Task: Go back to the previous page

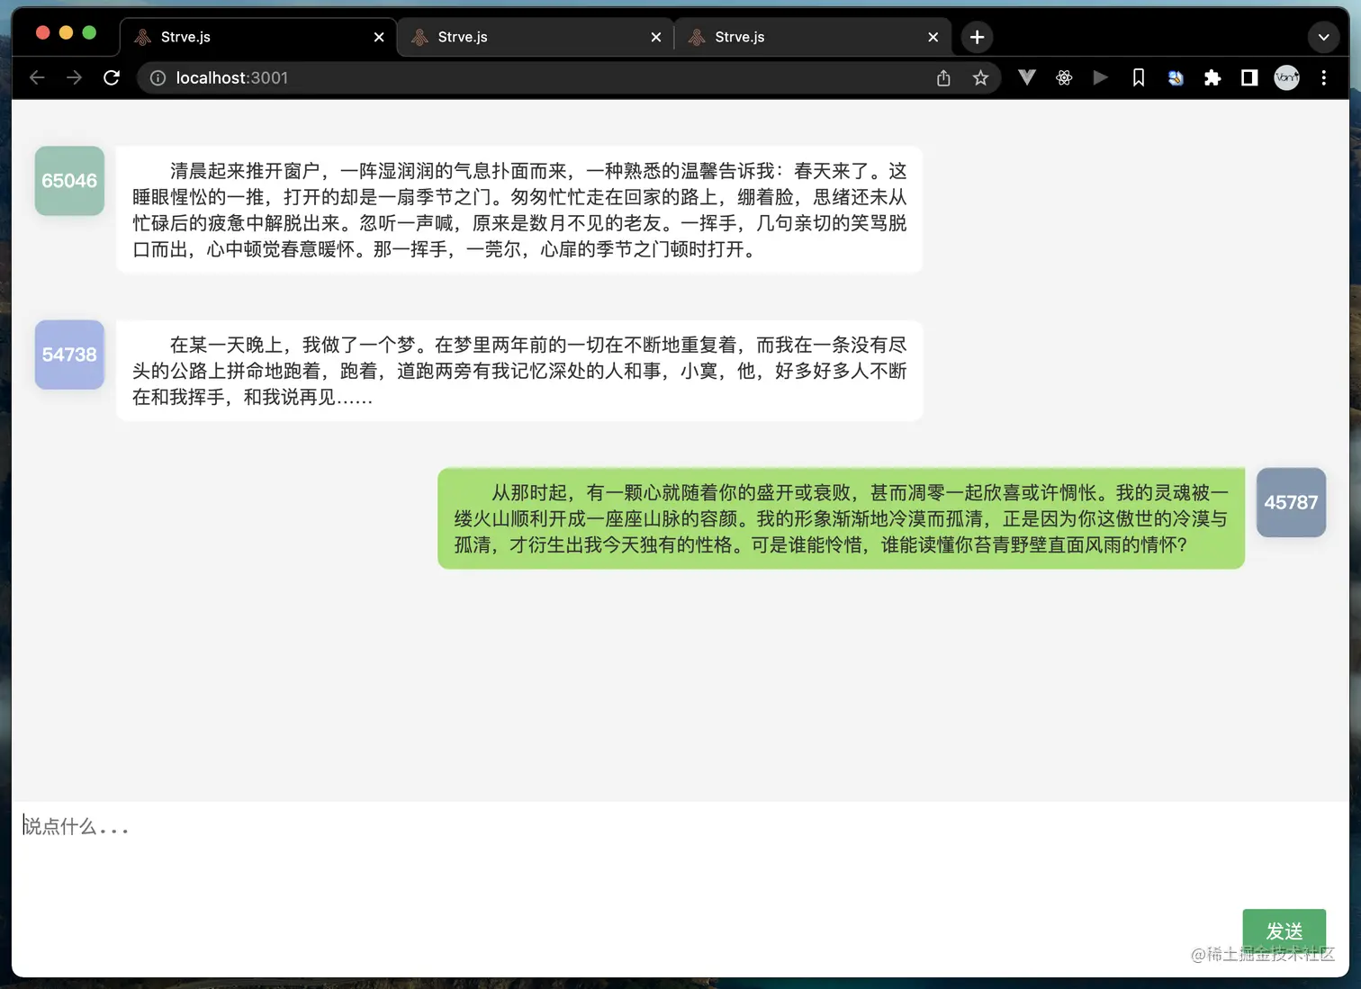Action: point(37,78)
